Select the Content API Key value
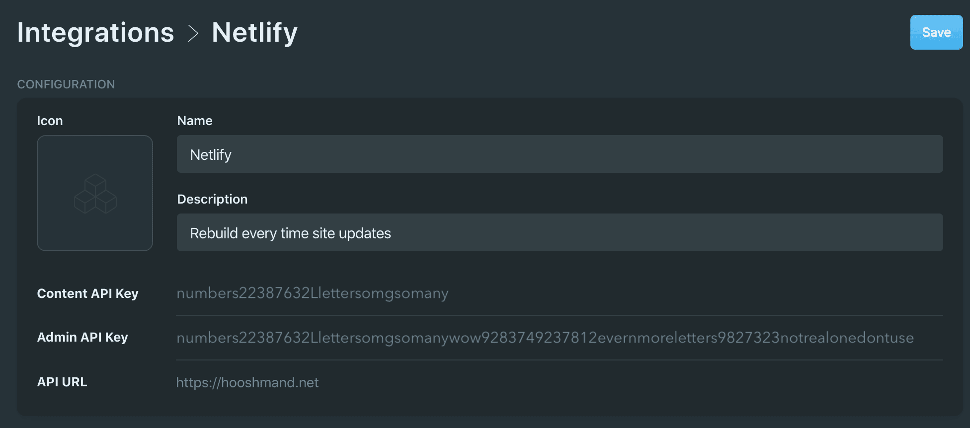Screen dimensions: 970x428 313,293
